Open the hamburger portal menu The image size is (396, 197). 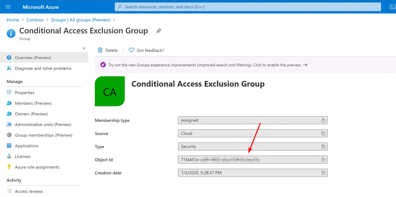pyautogui.click(x=8, y=7)
